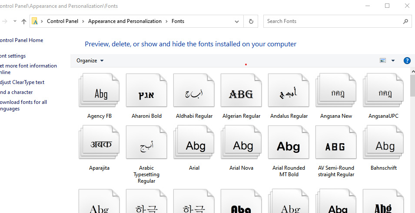Image resolution: width=415 pixels, height=213 pixels.
Task: Click the vertical scrollbar thumb
Action: click(413, 85)
